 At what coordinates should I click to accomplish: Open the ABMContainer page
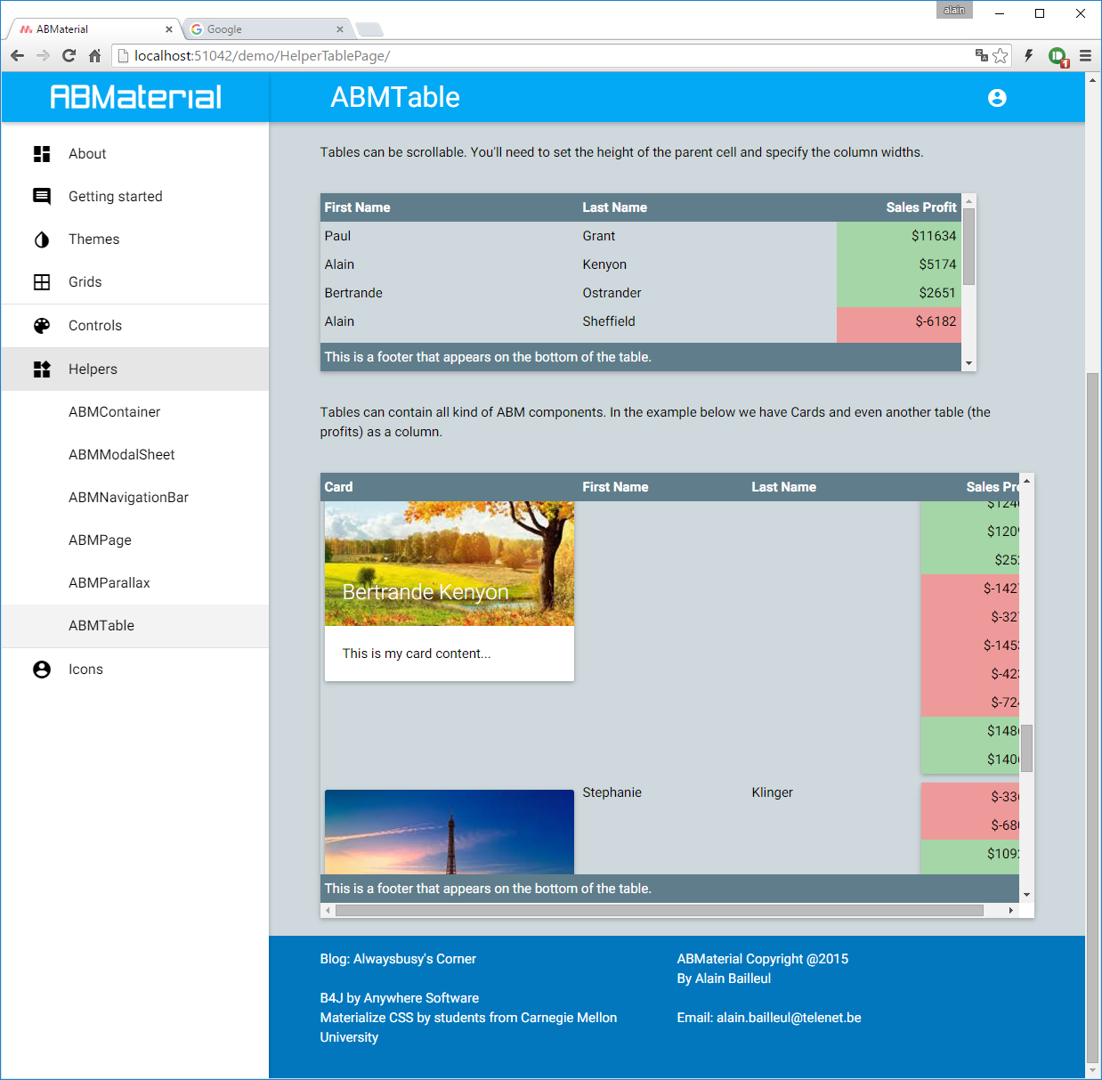tap(135, 412)
